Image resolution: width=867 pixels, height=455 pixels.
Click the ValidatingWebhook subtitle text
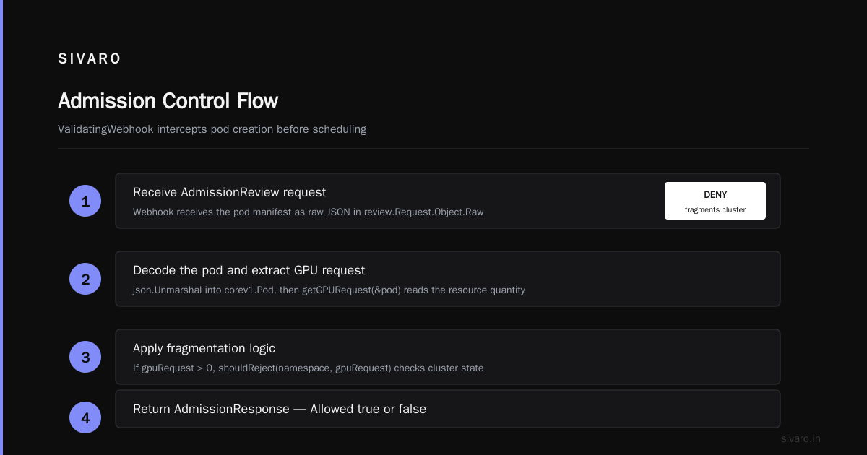point(212,129)
